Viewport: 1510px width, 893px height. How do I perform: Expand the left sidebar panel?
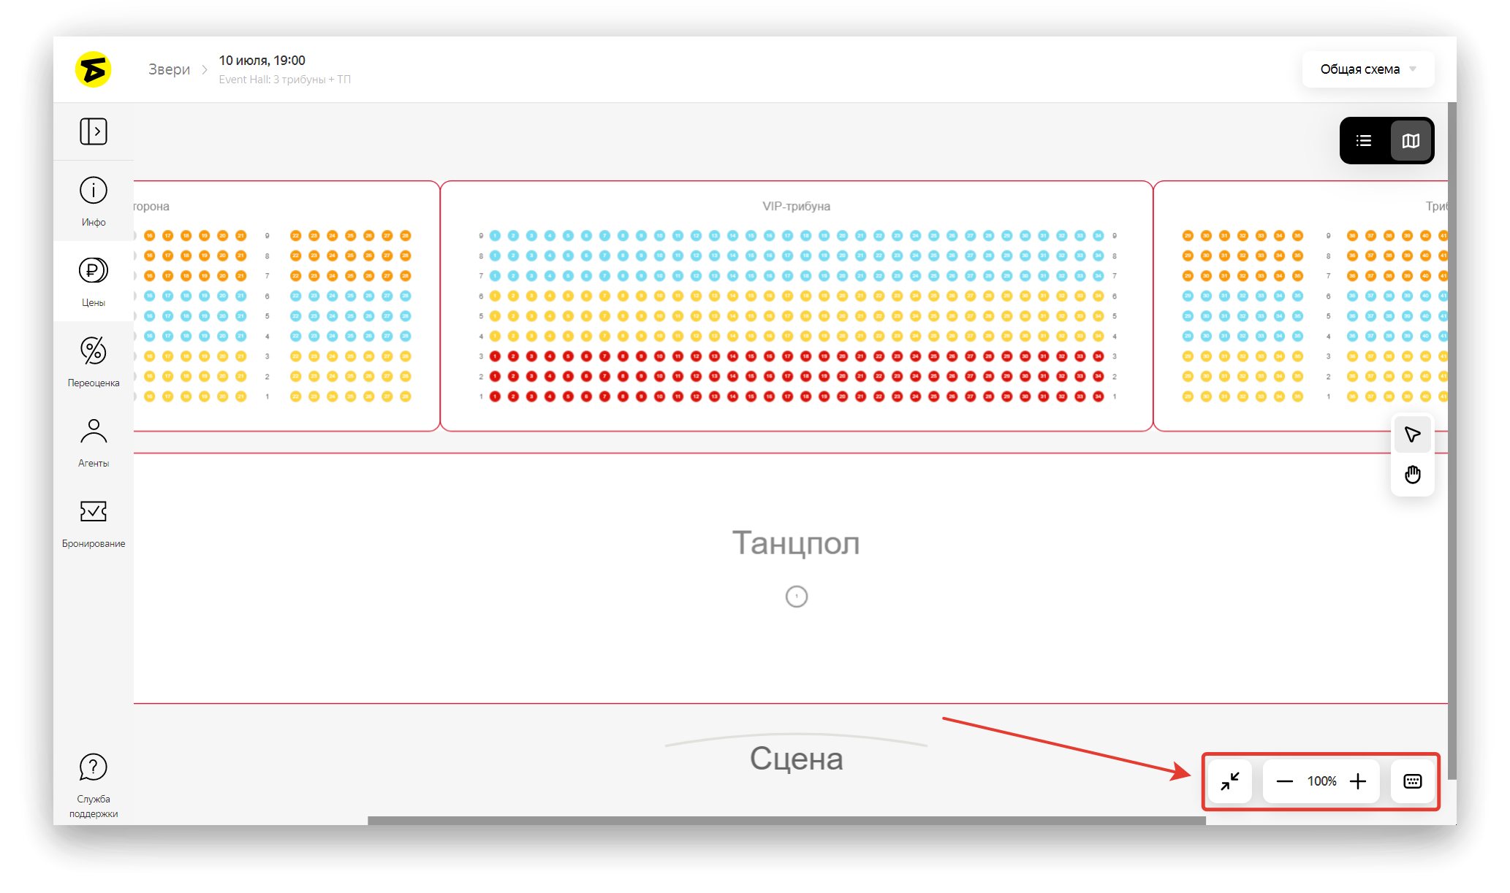pos(94,131)
